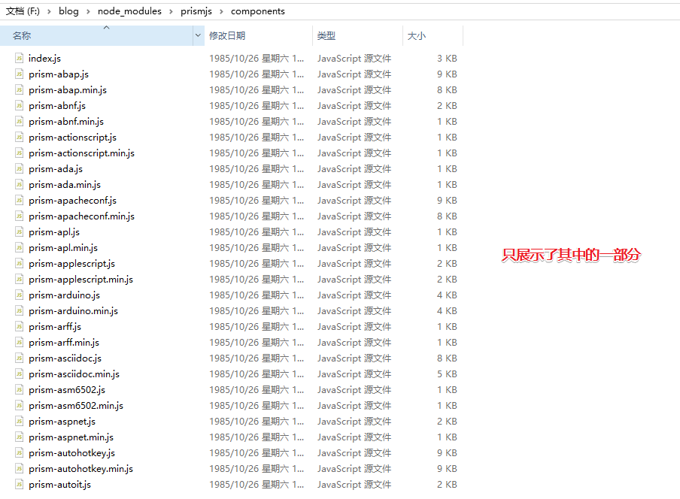
Task: Click the prism-applescript.min.js file icon
Action: [19, 280]
